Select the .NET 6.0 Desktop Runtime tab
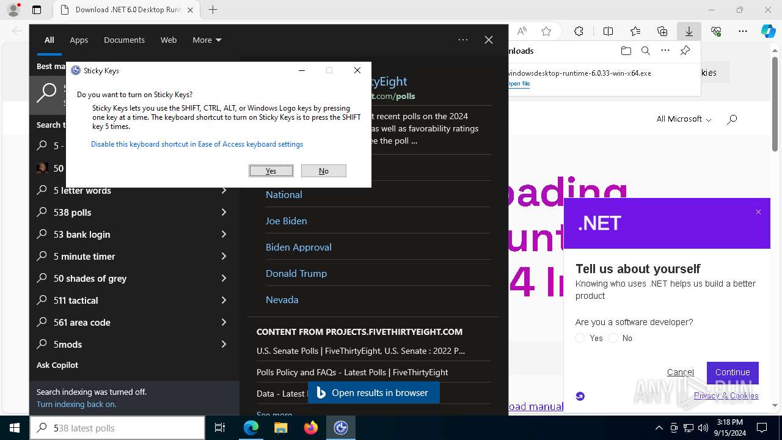Viewport: 782px width, 440px height. pos(125,10)
